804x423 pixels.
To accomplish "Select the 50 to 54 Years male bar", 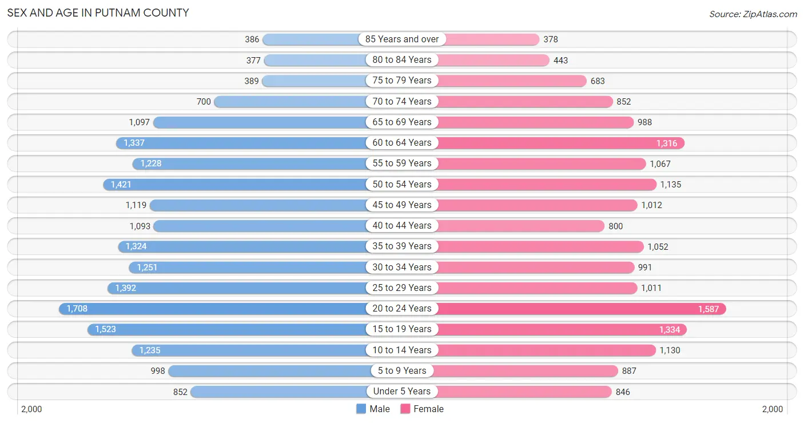I will tap(235, 184).
